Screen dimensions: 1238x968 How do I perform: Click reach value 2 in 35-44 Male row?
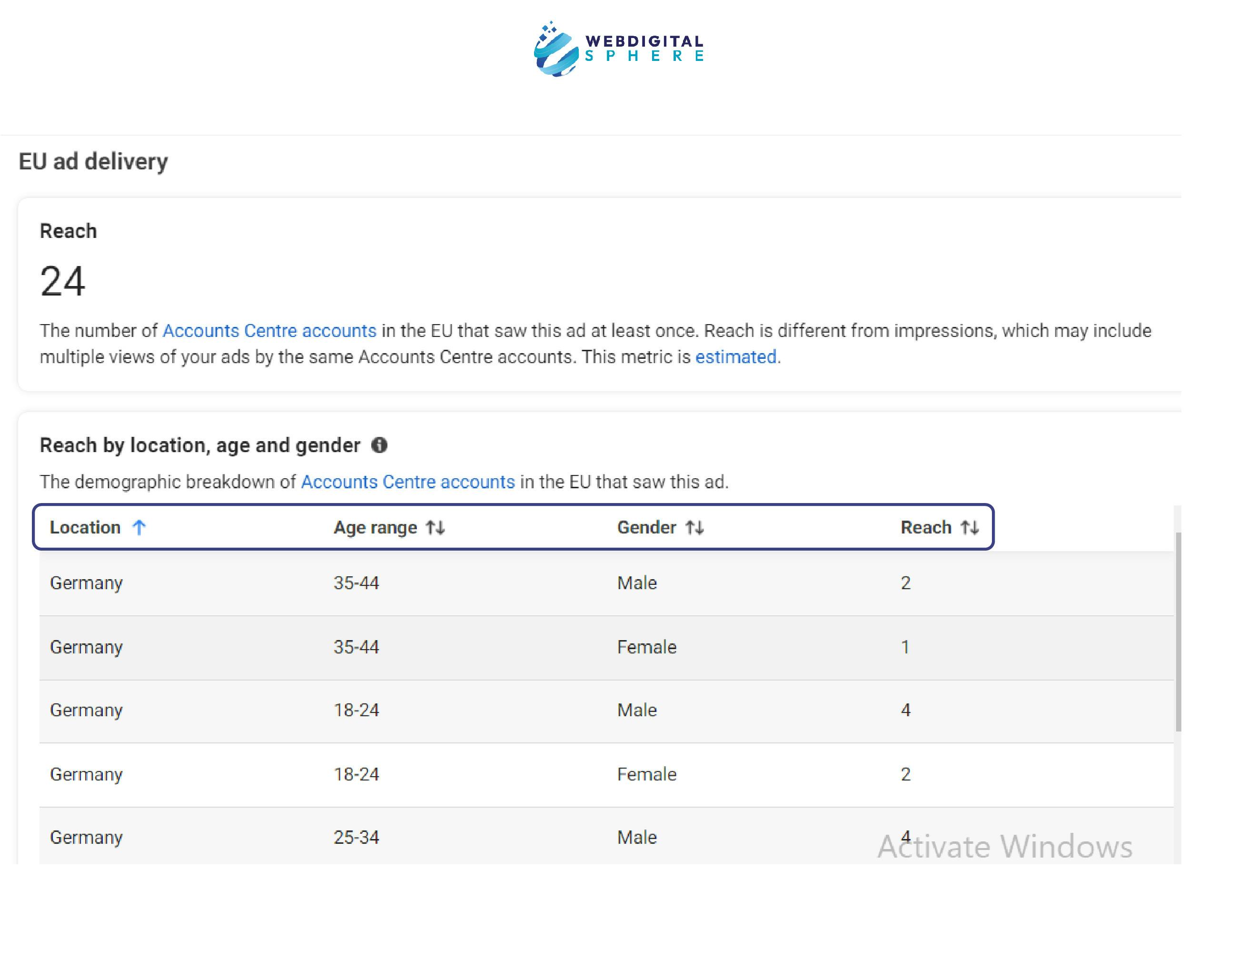point(906,583)
